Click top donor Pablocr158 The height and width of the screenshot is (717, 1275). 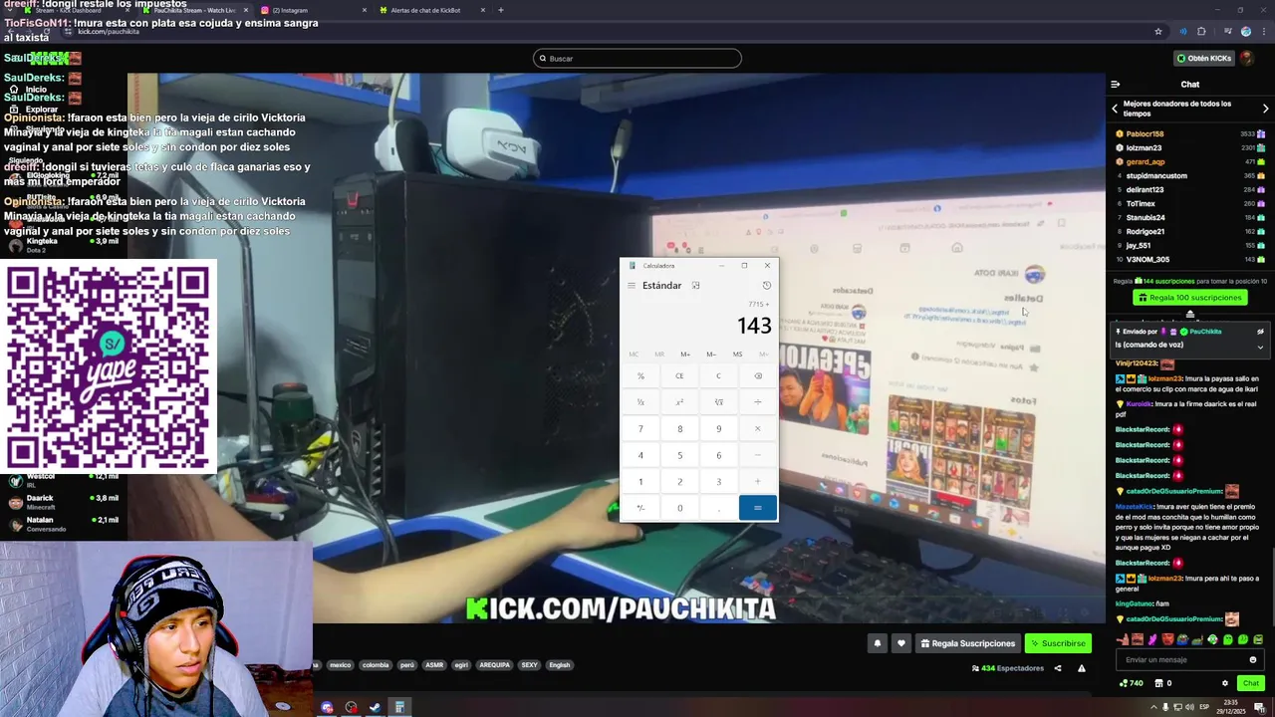click(x=1145, y=133)
